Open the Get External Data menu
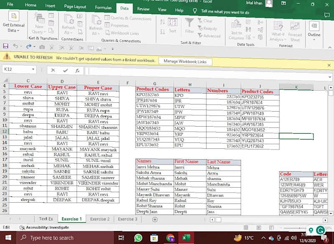Screen dimensions: 334x244 (14, 22)
